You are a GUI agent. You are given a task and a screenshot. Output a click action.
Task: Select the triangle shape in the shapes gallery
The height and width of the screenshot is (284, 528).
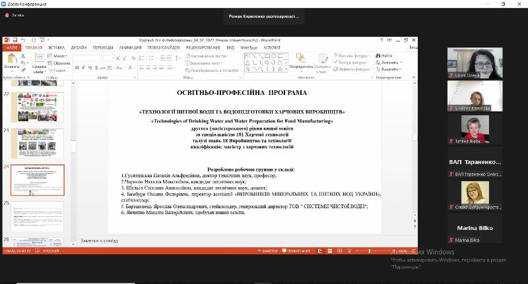(x=247, y=63)
